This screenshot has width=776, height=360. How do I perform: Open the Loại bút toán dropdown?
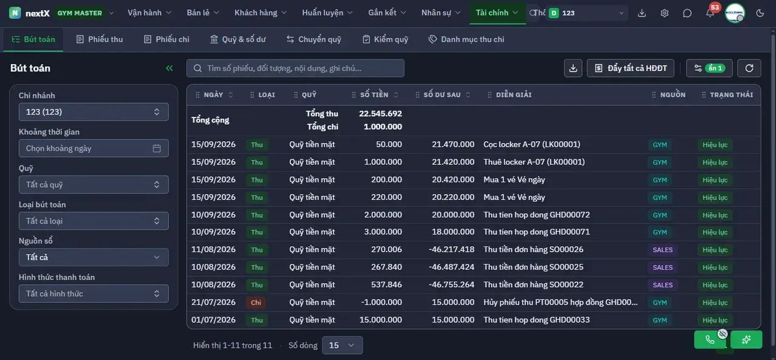pyautogui.click(x=93, y=221)
